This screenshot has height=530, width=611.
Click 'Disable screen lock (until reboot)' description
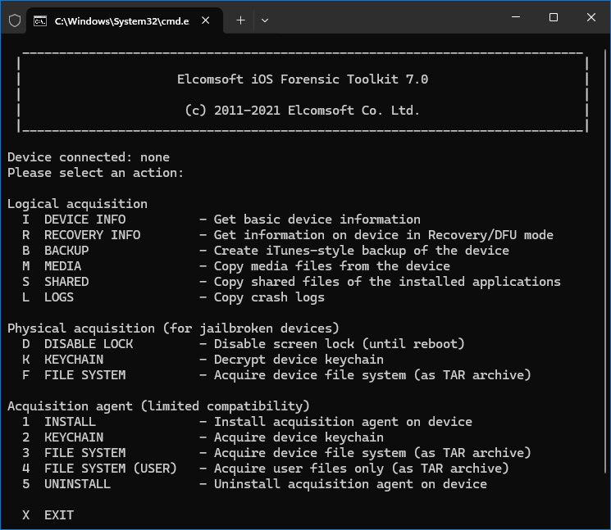tap(339, 344)
